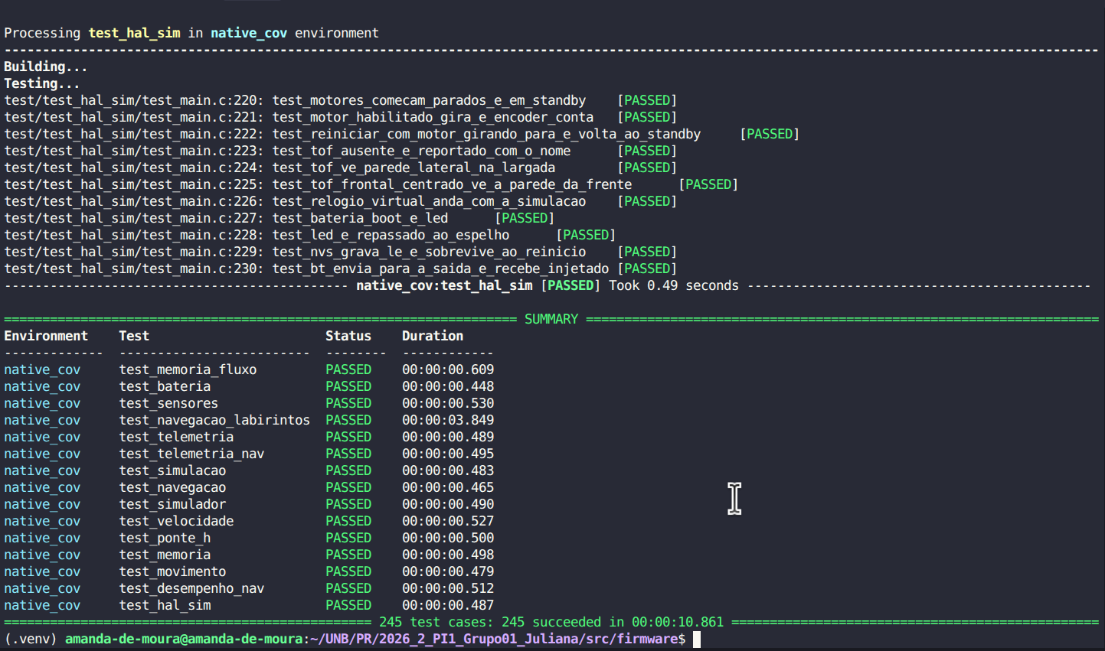
Task: Click the test_movimento test name
Action: coord(172,571)
